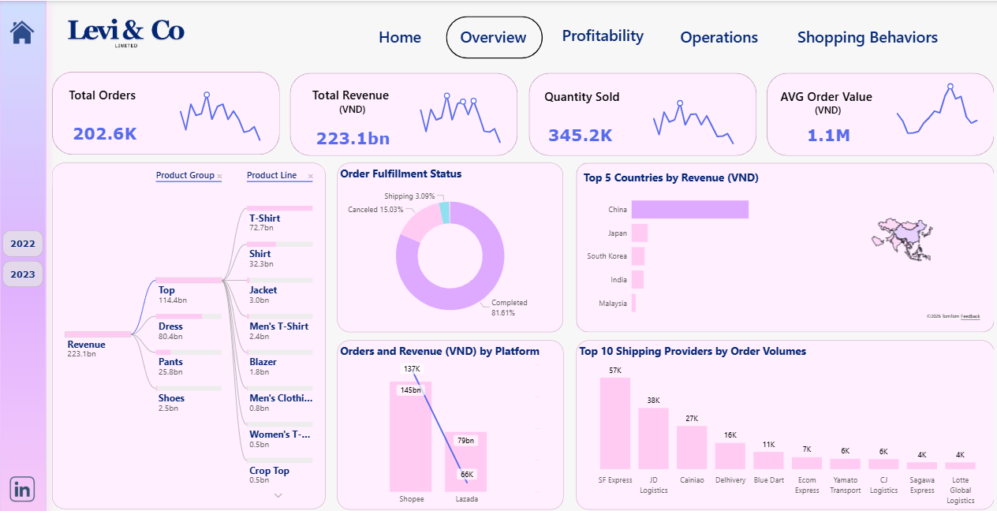Image resolution: width=997 pixels, height=511 pixels.
Task: Expand more product lines using the down chevron
Action: (278, 496)
